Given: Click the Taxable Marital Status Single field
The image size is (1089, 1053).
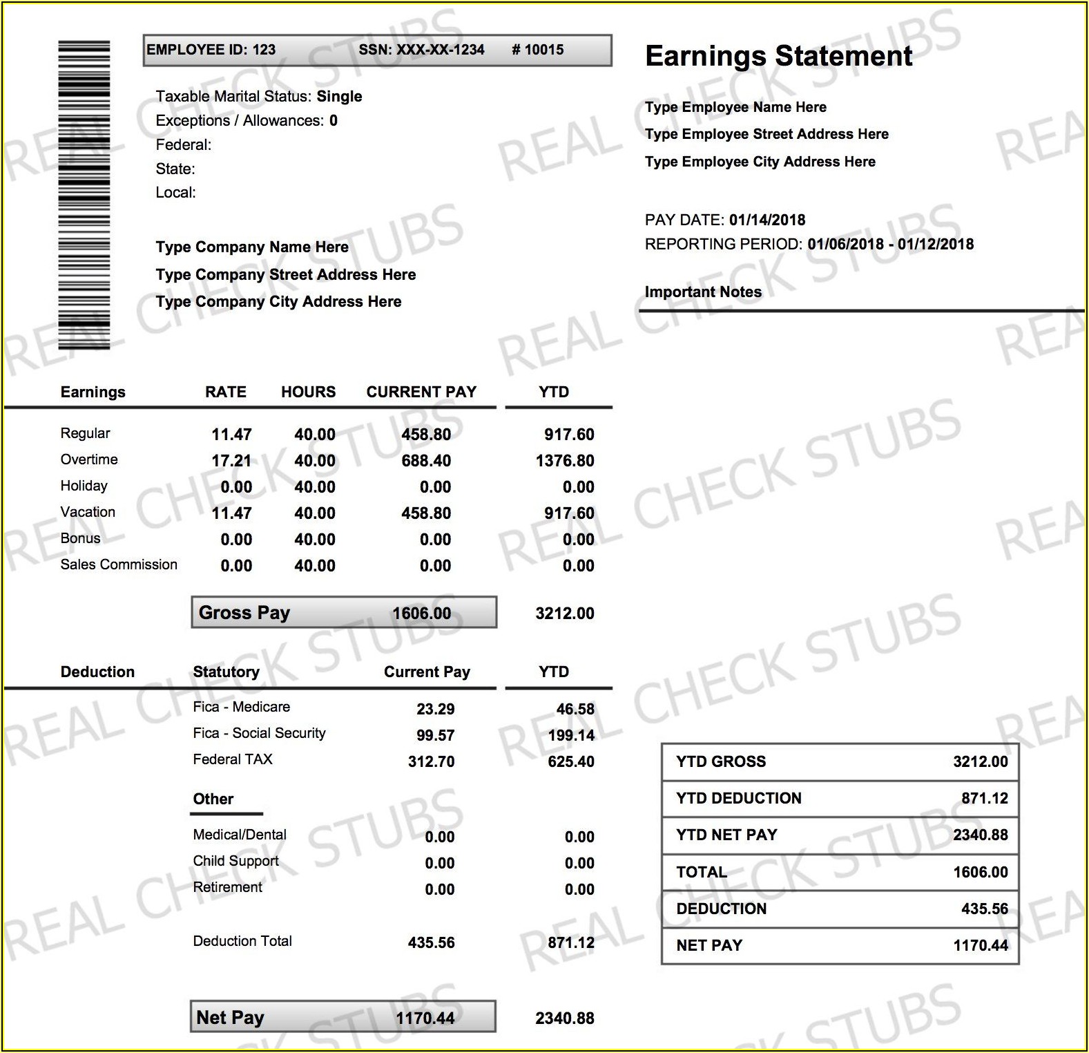Looking at the screenshot, I should pyautogui.click(x=258, y=97).
